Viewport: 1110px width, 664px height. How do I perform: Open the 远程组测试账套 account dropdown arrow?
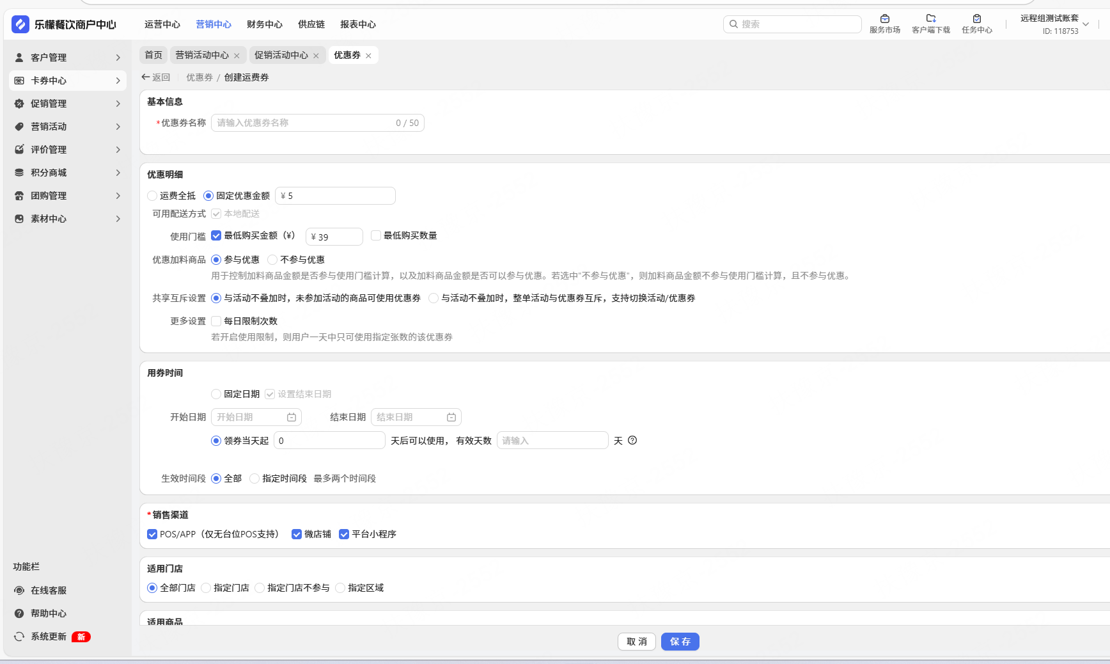tap(1086, 24)
